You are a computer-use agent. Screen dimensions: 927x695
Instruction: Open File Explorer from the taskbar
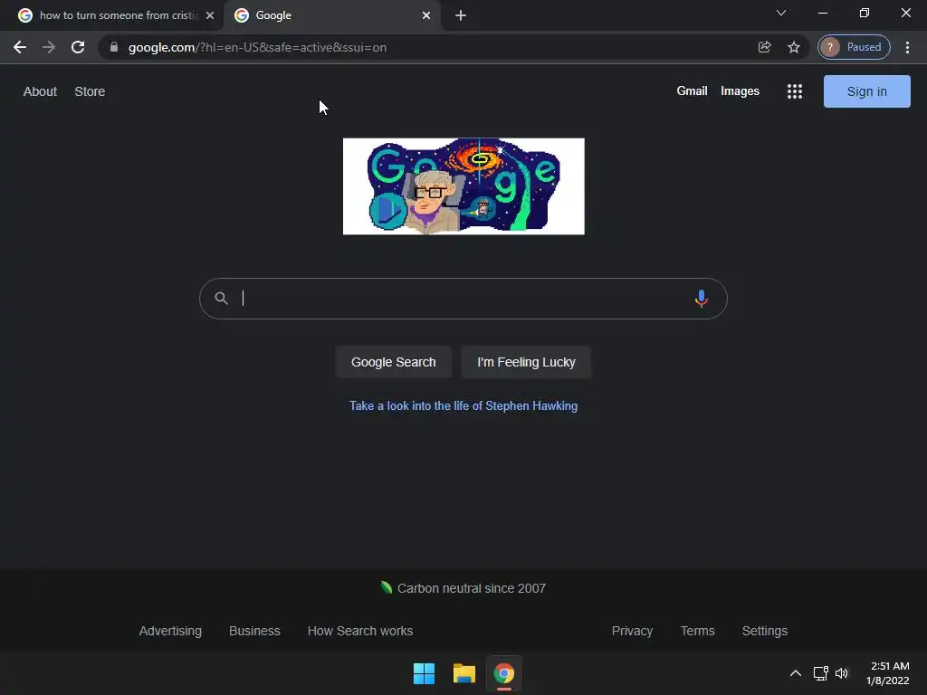coord(464,673)
